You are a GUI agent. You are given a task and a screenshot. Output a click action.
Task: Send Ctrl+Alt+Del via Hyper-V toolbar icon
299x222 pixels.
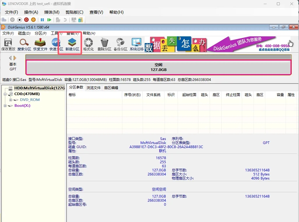pyautogui.click(x=4, y=19)
